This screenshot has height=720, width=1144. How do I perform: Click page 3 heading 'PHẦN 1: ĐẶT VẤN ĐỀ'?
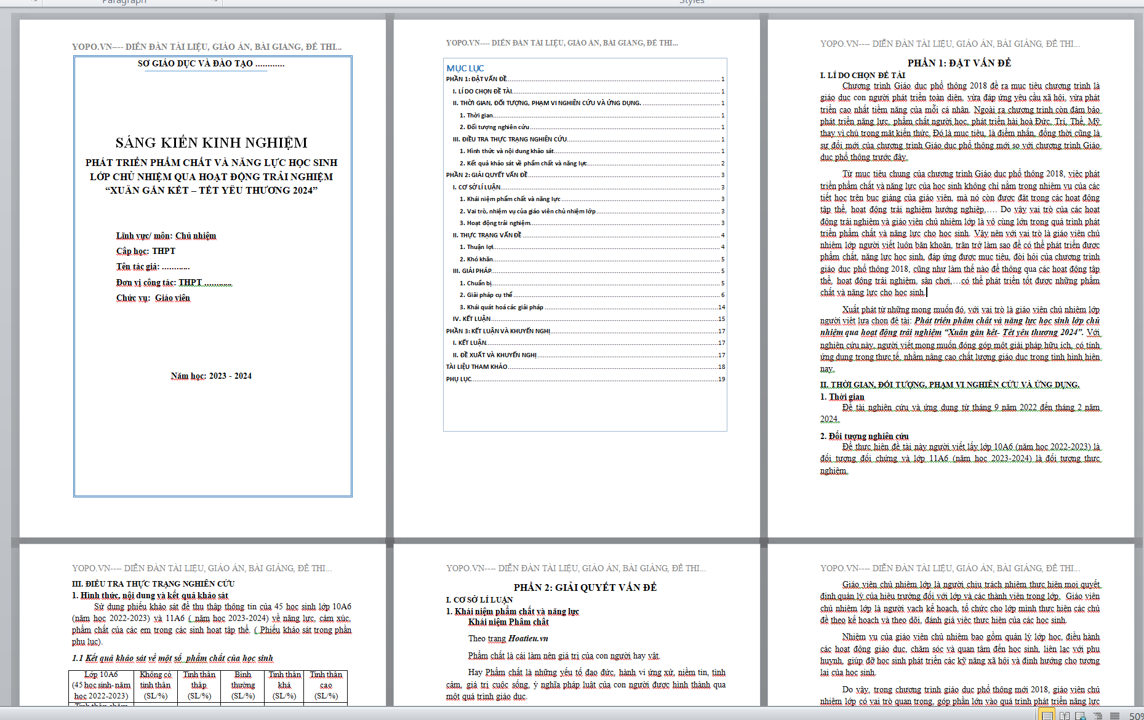tap(959, 63)
